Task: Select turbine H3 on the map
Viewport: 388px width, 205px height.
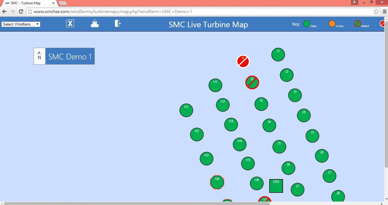Action: (x=231, y=125)
